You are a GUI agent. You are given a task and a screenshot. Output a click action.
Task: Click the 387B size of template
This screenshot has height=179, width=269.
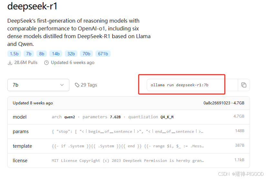pyautogui.click(x=240, y=145)
